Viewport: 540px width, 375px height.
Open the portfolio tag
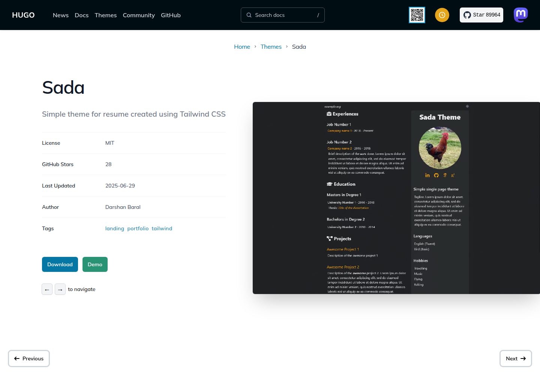coord(138,228)
